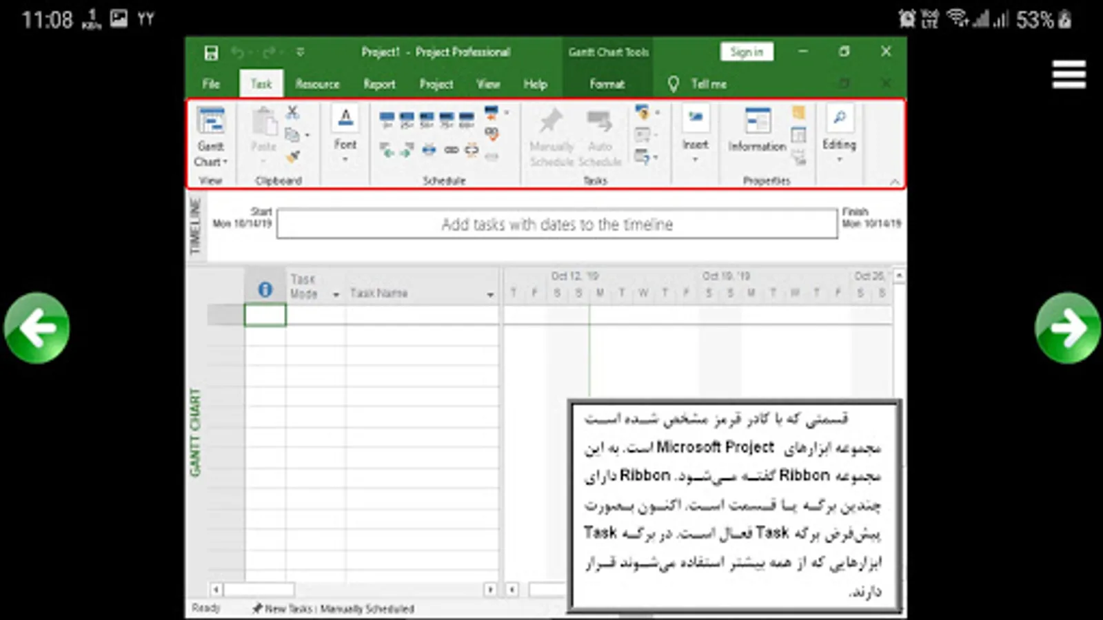
Task: Open the hamburger menu at top right
Action: 1069,74
